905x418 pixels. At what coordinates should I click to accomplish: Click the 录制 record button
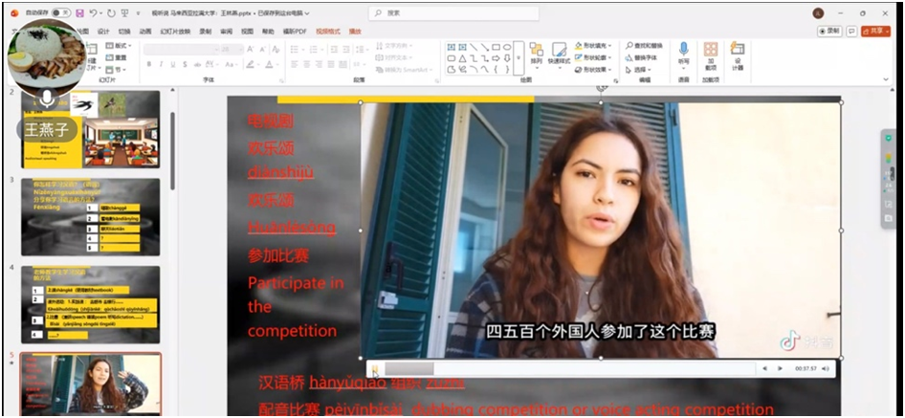830,31
